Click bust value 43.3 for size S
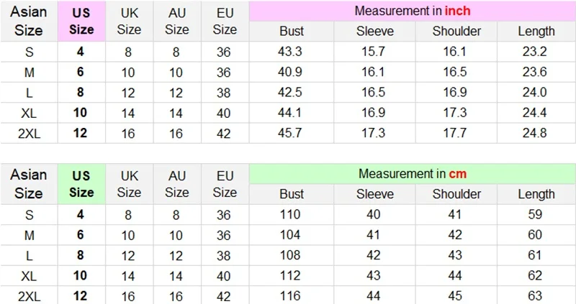576x304 pixels. [292, 52]
